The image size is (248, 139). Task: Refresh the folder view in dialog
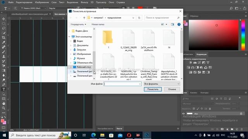coord(139,18)
